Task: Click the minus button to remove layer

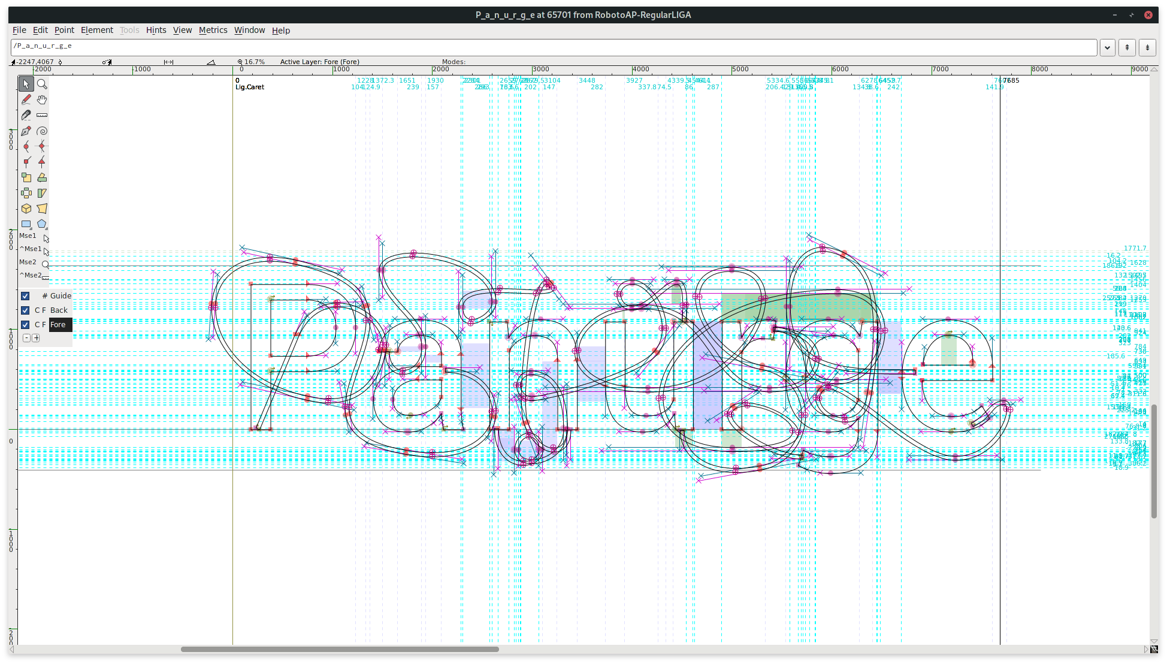Action: tap(26, 338)
